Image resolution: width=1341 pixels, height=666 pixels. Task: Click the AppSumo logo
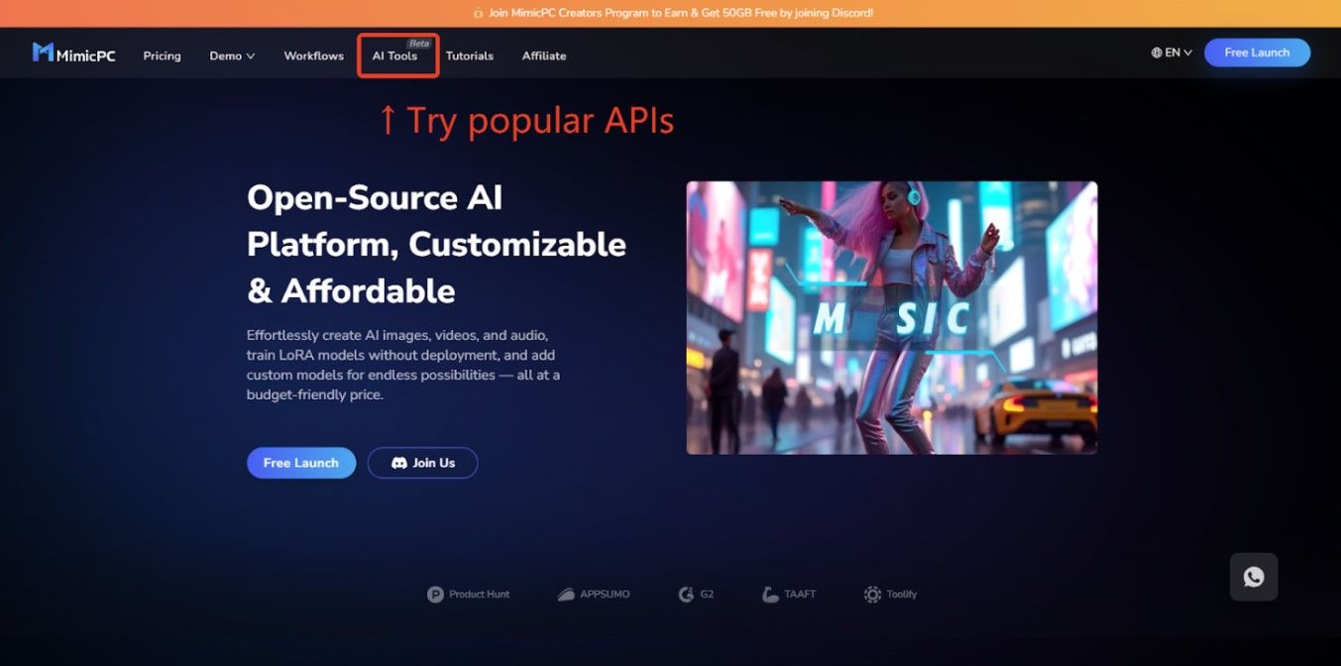[594, 595]
